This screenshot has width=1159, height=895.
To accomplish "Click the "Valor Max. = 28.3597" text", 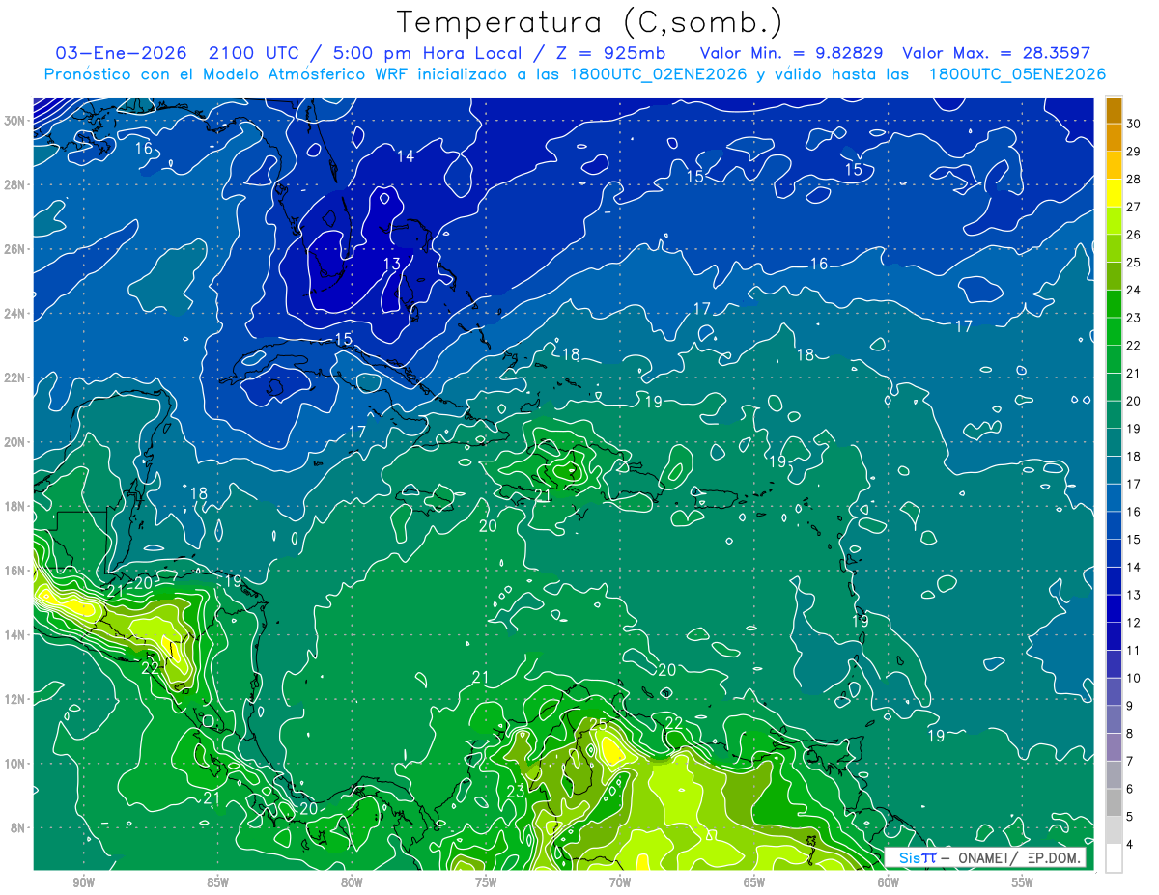I will pos(996,53).
